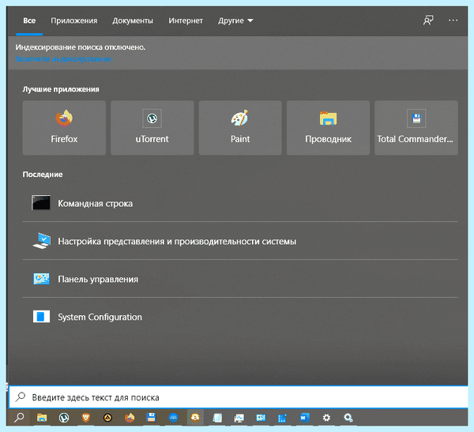Screen dimensions: 474x432
Task: Open uTorrent from the taskbar
Action: pyautogui.click(x=64, y=418)
